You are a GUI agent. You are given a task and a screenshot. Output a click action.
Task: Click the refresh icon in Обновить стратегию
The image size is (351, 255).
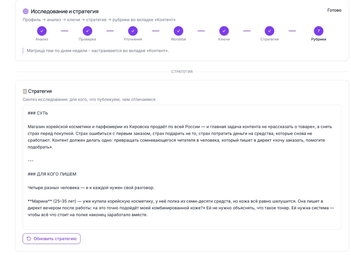pyautogui.click(x=29, y=239)
